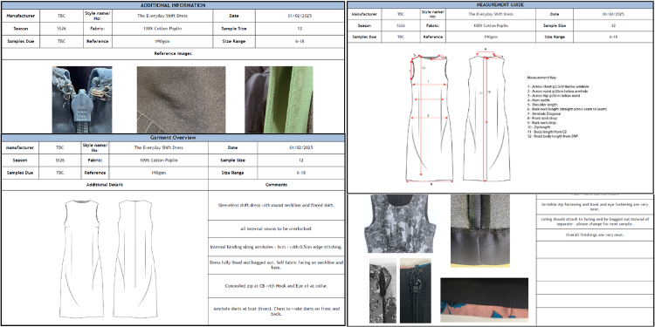
Task: Click date 01/02/2025 in Additional Information table
Action: [300, 16]
